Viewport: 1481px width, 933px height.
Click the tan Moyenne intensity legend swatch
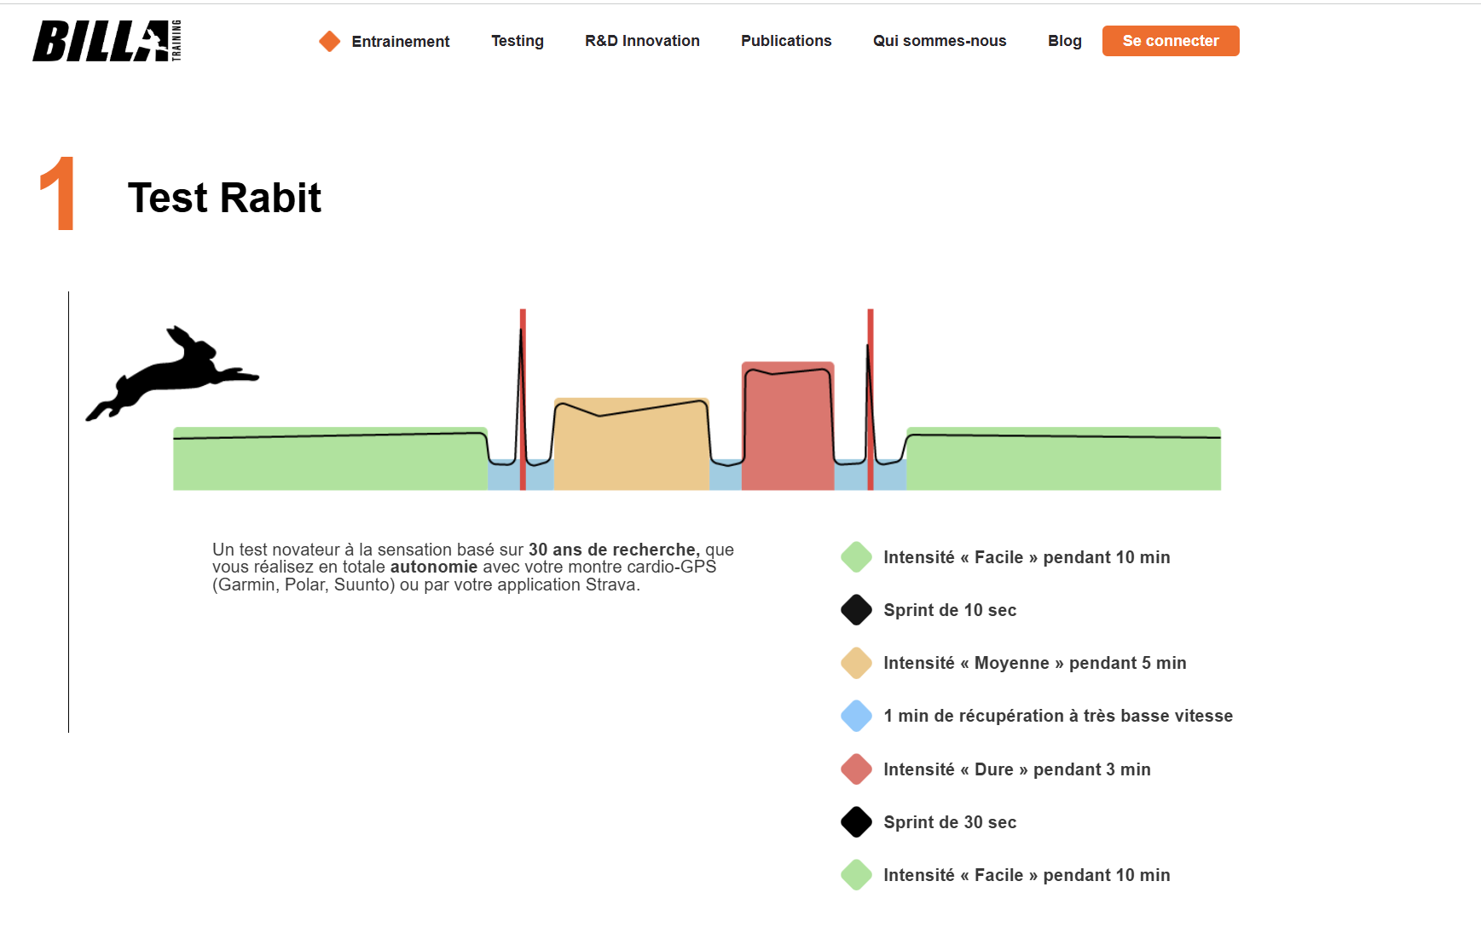tap(856, 663)
